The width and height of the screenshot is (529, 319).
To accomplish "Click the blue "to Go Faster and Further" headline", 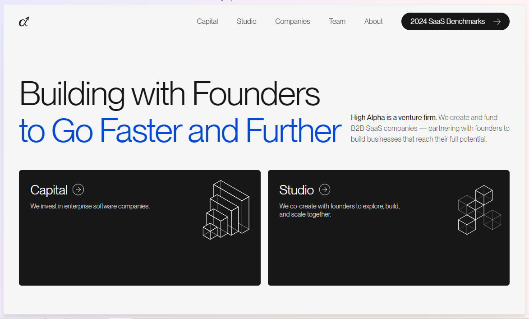I will pos(180,131).
